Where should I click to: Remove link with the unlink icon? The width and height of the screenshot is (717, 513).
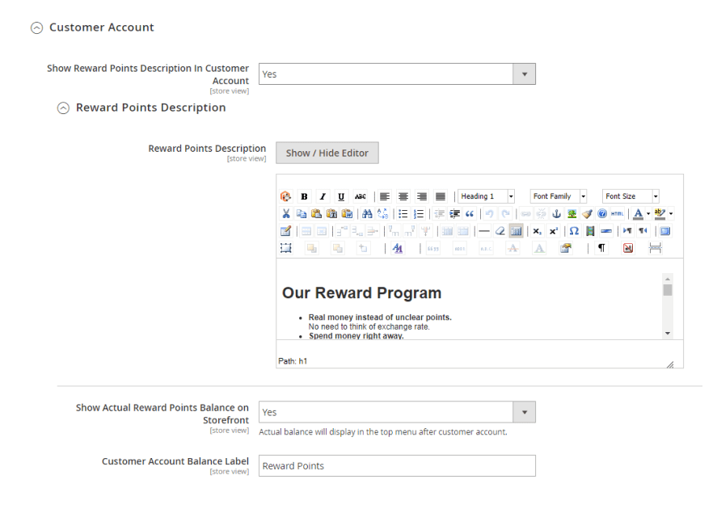(541, 213)
